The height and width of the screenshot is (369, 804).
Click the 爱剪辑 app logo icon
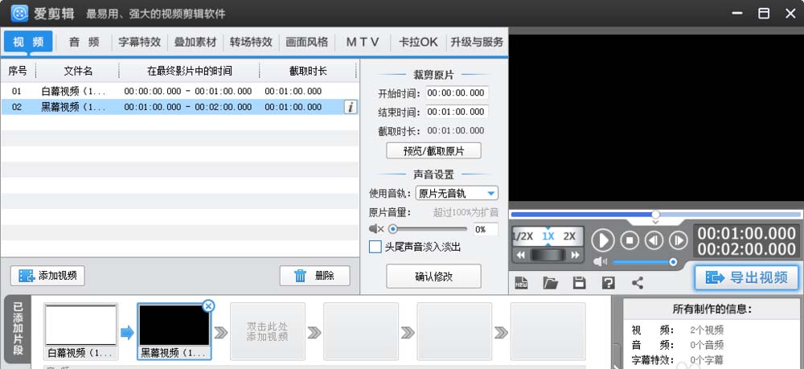pos(19,14)
